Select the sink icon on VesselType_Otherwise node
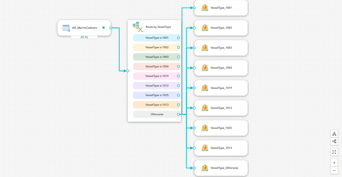Viewport: 342px width, 177px height. [x=205, y=168]
